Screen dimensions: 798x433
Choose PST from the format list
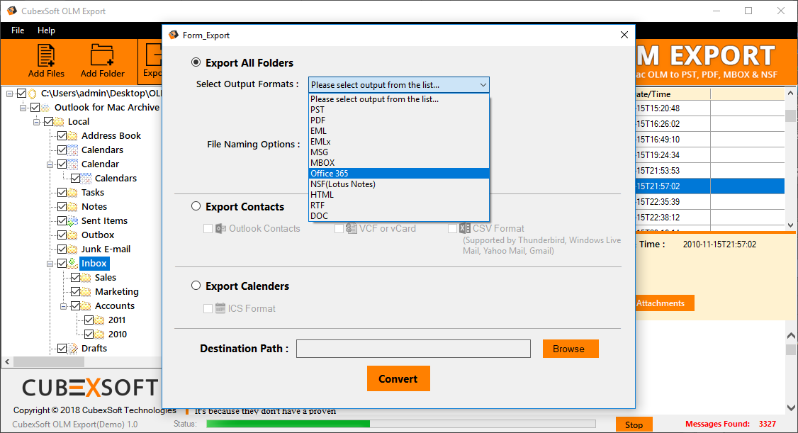pos(399,110)
